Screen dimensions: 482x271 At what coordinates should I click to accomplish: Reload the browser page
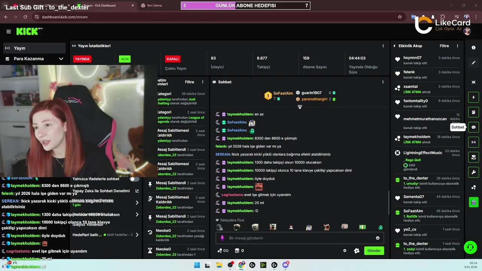click(25, 17)
